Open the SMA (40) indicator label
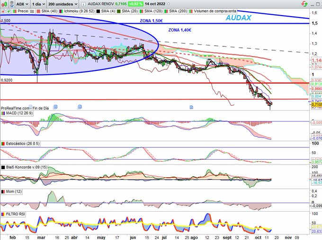322x240 pixels. click(49, 11)
